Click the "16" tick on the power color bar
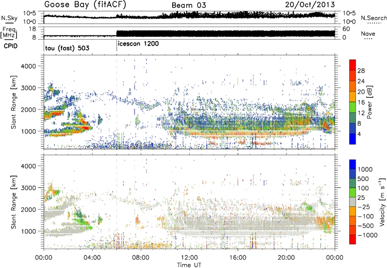Image resolution: width=387 pixels, height=268 pixels. point(361,103)
